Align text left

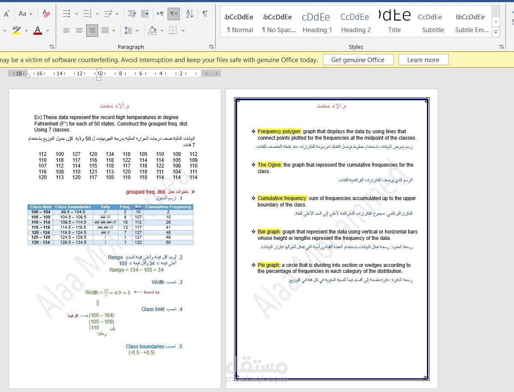click(66, 30)
